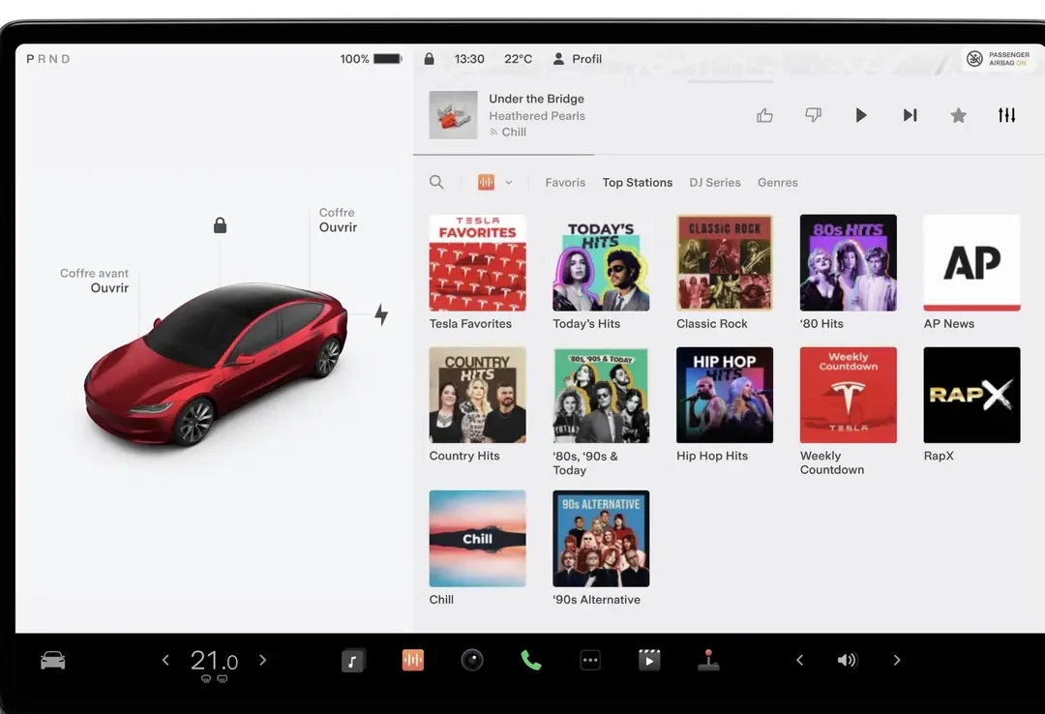1045x714 pixels.
Task: Open the Country Hits station
Action: pos(477,395)
